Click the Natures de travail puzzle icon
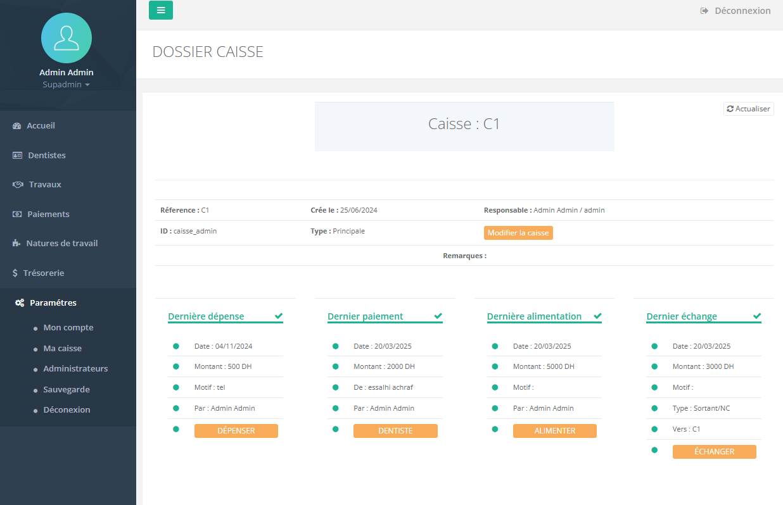 click(16, 244)
